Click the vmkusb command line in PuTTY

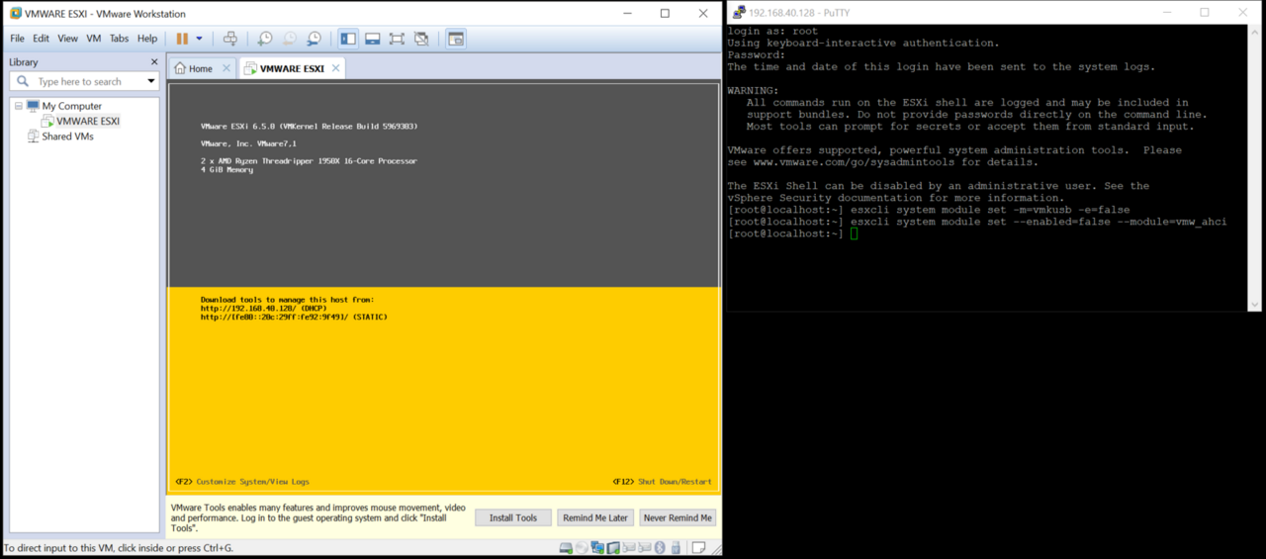(929, 210)
